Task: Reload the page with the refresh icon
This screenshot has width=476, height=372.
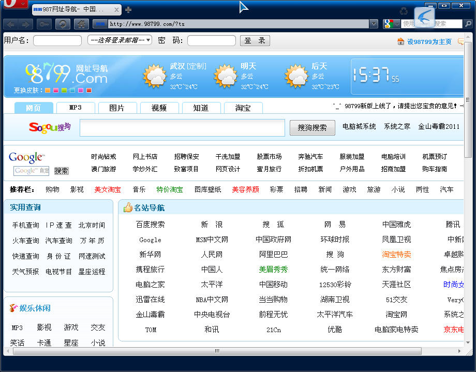Action: point(63,24)
